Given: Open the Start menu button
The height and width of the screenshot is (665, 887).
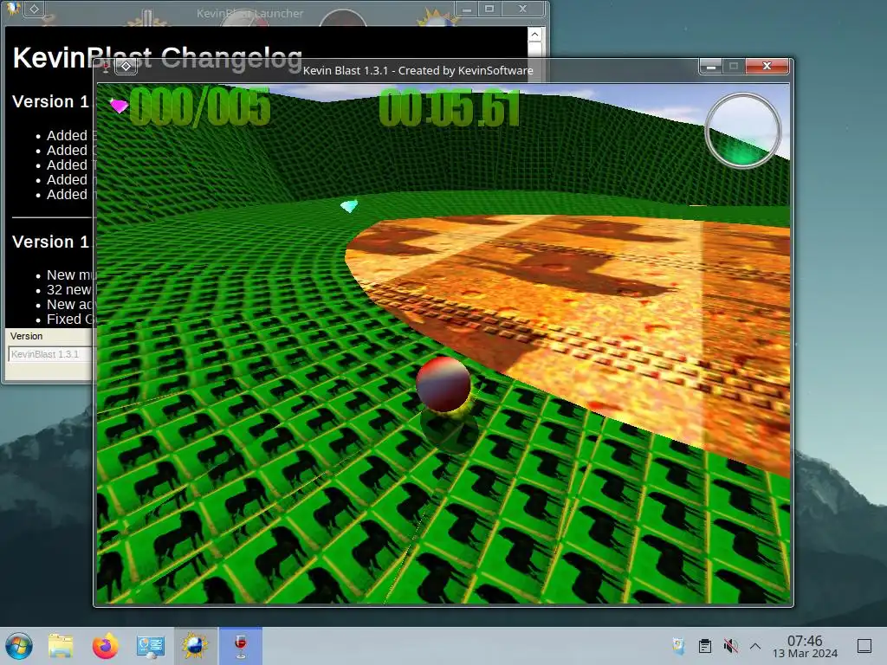Looking at the screenshot, I should [x=19, y=646].
